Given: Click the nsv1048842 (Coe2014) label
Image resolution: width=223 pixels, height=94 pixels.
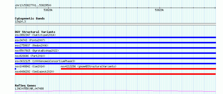Looking at the screenshot, I should pyautogui.click(x=30, y=66).
